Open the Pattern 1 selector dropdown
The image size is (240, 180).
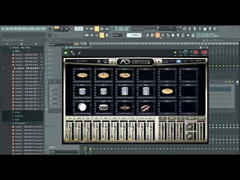point(134,35)
